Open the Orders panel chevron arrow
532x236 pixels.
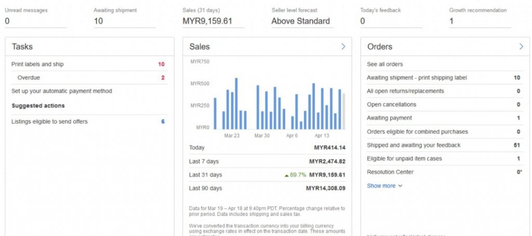tap(521, 47)
